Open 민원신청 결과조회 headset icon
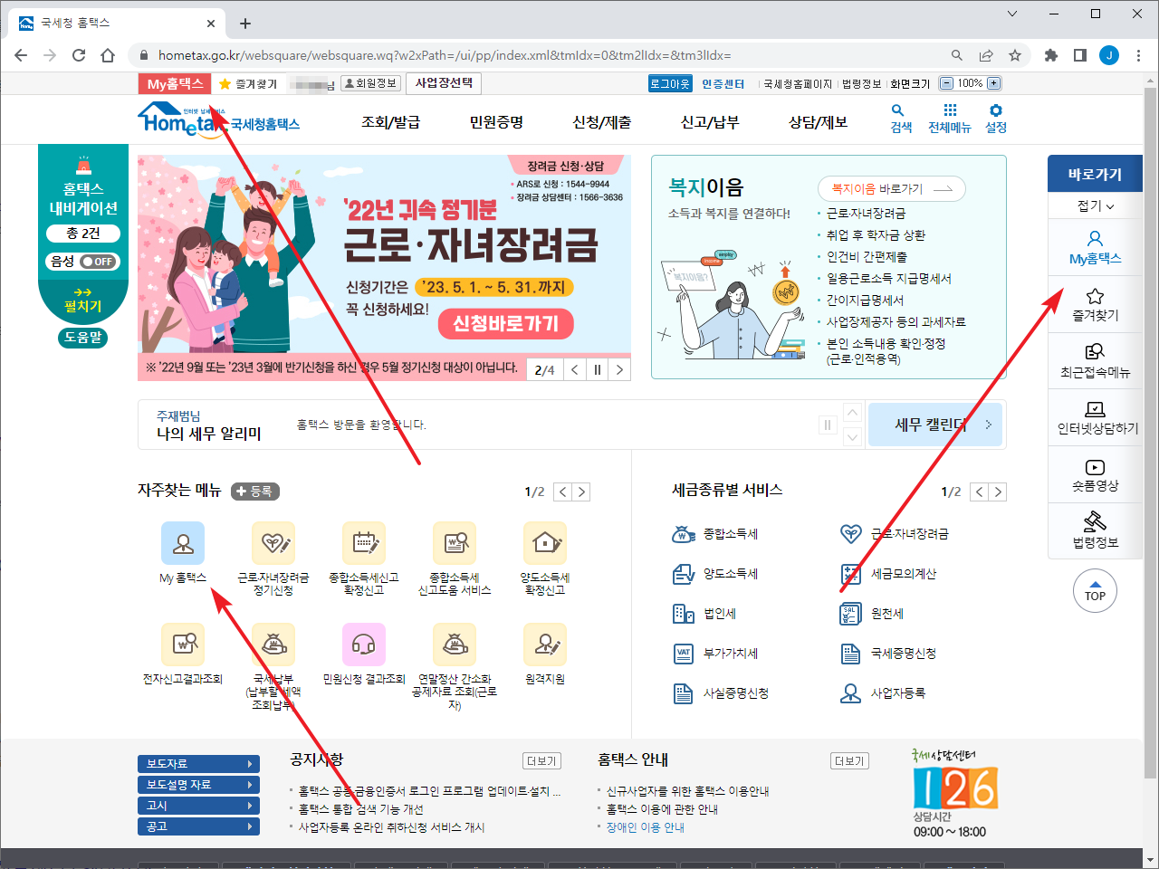Viewport: 1159px width, 869px height. [364, 645]
